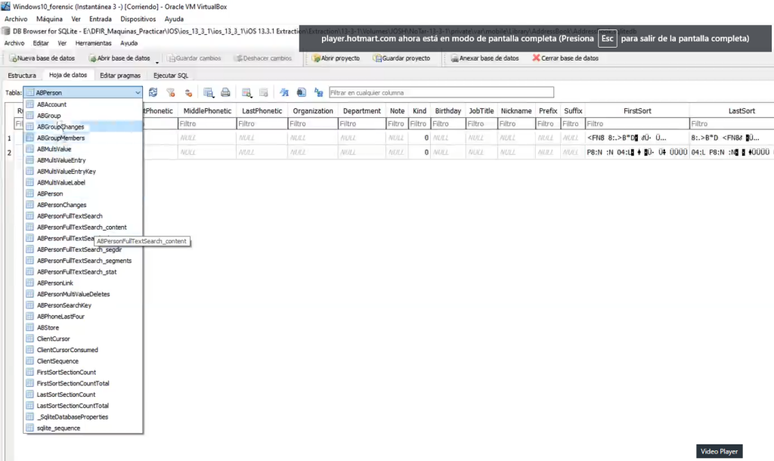
Task: Switch to the Hoja de datos tab
Action: pos(68,75)
